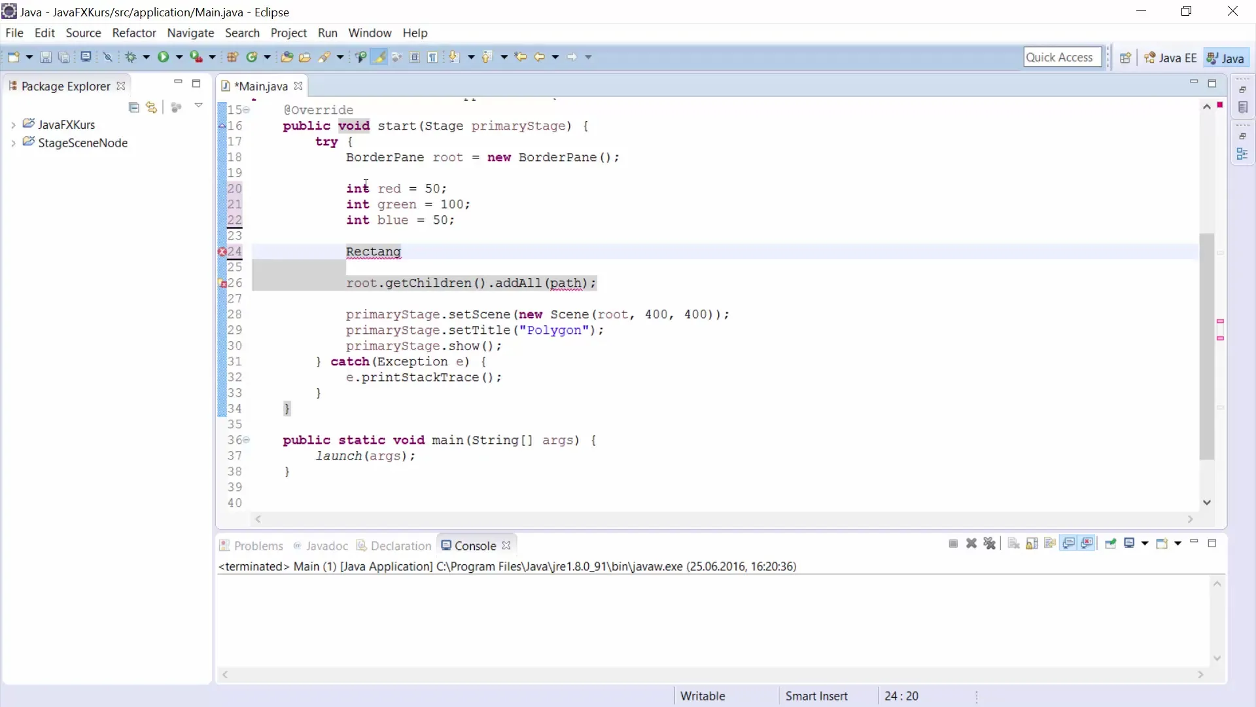The image size is (1256, 707).
Task: Toggle Block Selection Mode icon
Action: coord(415,57)
